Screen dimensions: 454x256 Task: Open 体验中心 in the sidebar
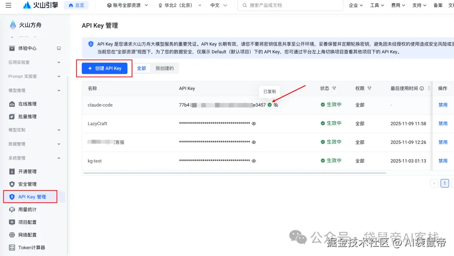[27, 48]
